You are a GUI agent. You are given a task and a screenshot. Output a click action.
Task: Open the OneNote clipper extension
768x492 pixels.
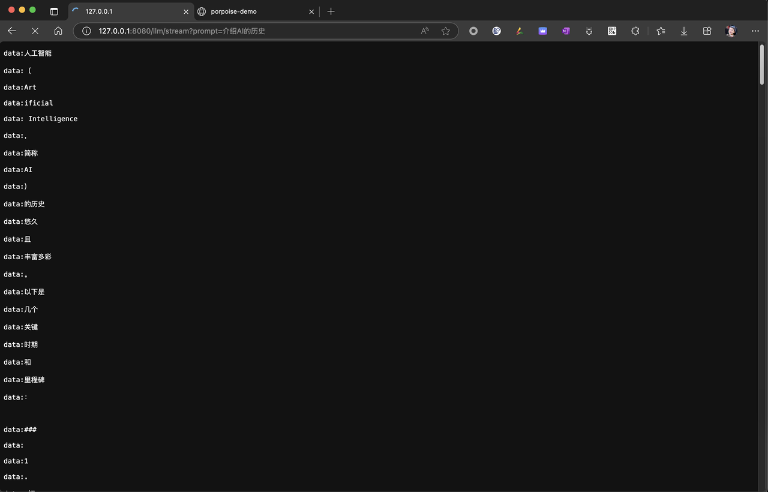[x=566, y=31]
